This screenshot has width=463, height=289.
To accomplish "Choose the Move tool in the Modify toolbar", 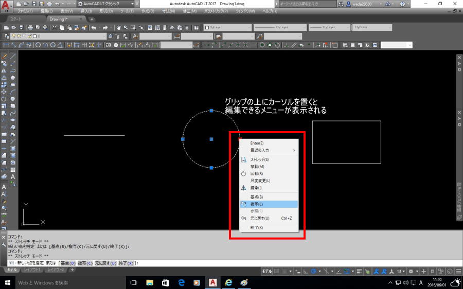I will point(4,92).
